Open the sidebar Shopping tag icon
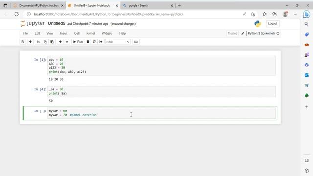Image resolution: width=313 pixels, height=176 pixels. (x=307, y=34)
